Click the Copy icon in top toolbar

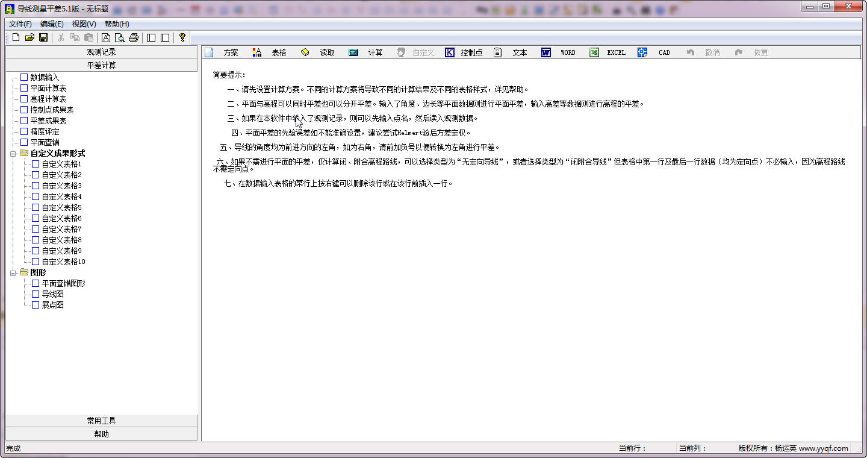click(75, 37)
